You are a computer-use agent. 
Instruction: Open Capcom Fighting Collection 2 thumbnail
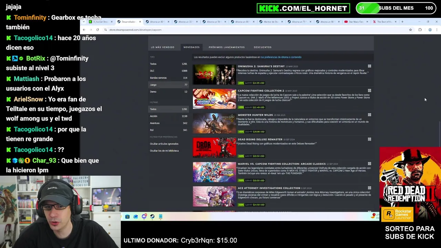(214, 99)
